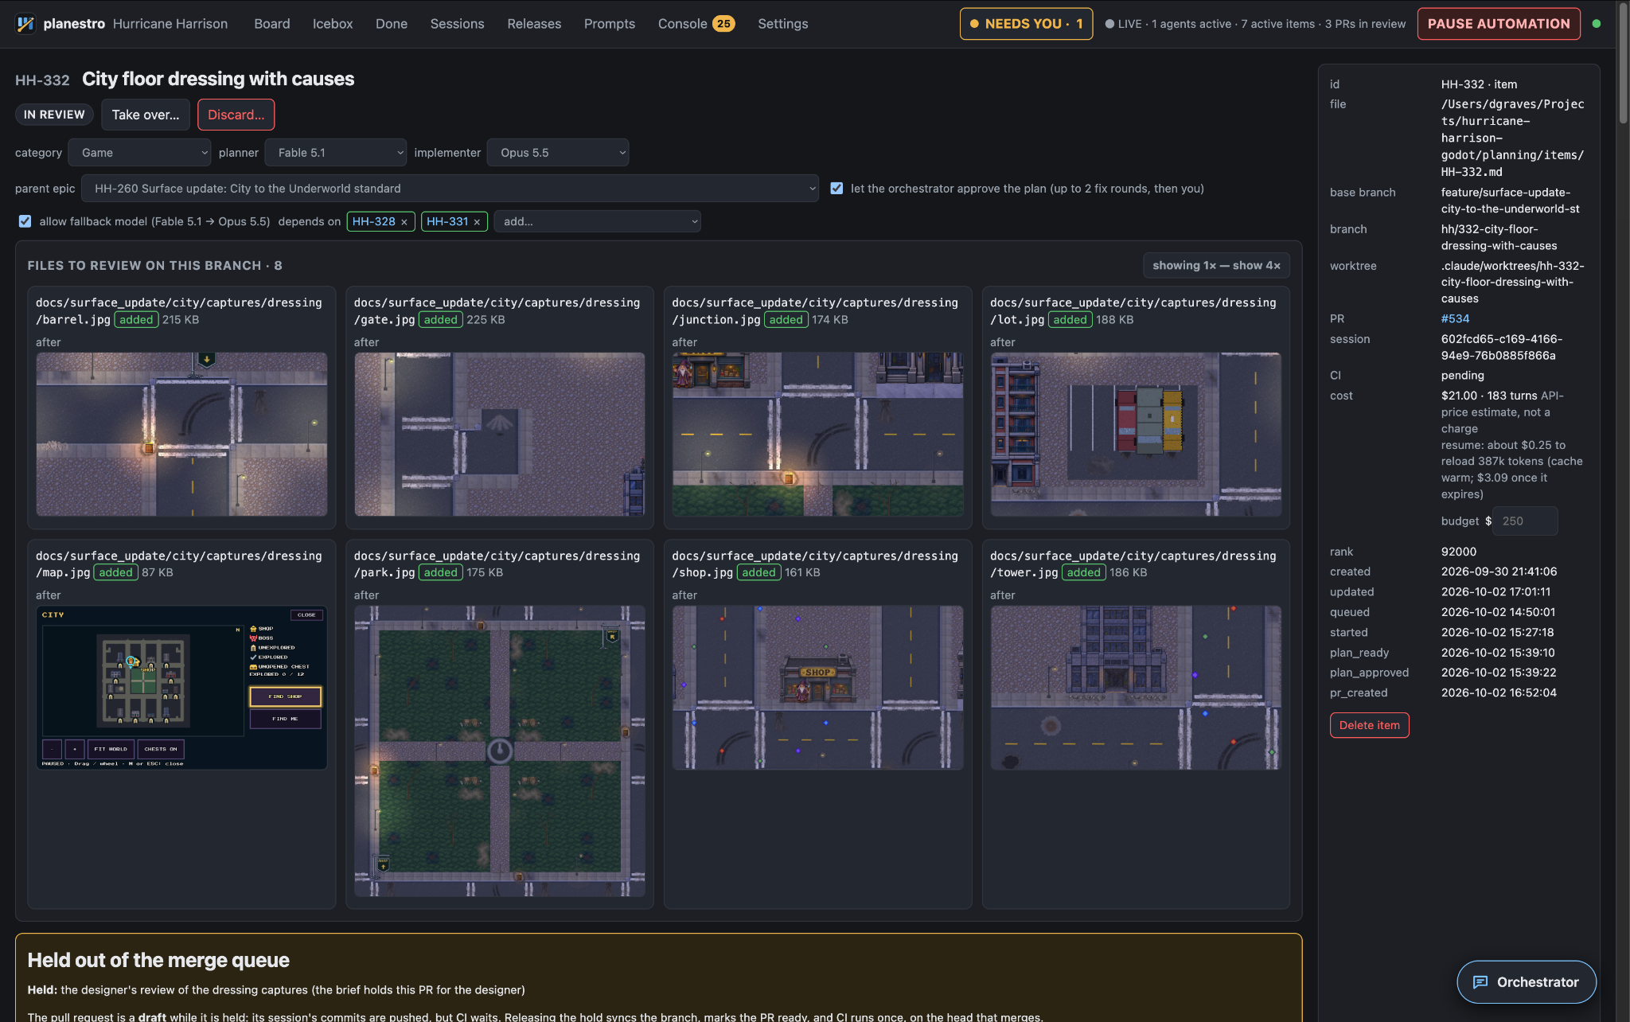The width and height of the screenshot is (1630, 1022).
Task: Open the Orchestrator chat button
Action: (1526, 981)
